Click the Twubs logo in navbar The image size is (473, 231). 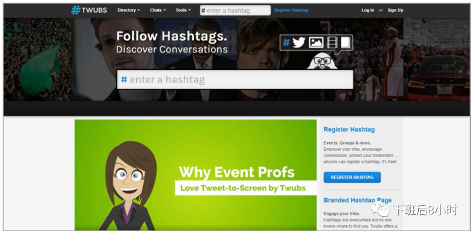[89, 10]
